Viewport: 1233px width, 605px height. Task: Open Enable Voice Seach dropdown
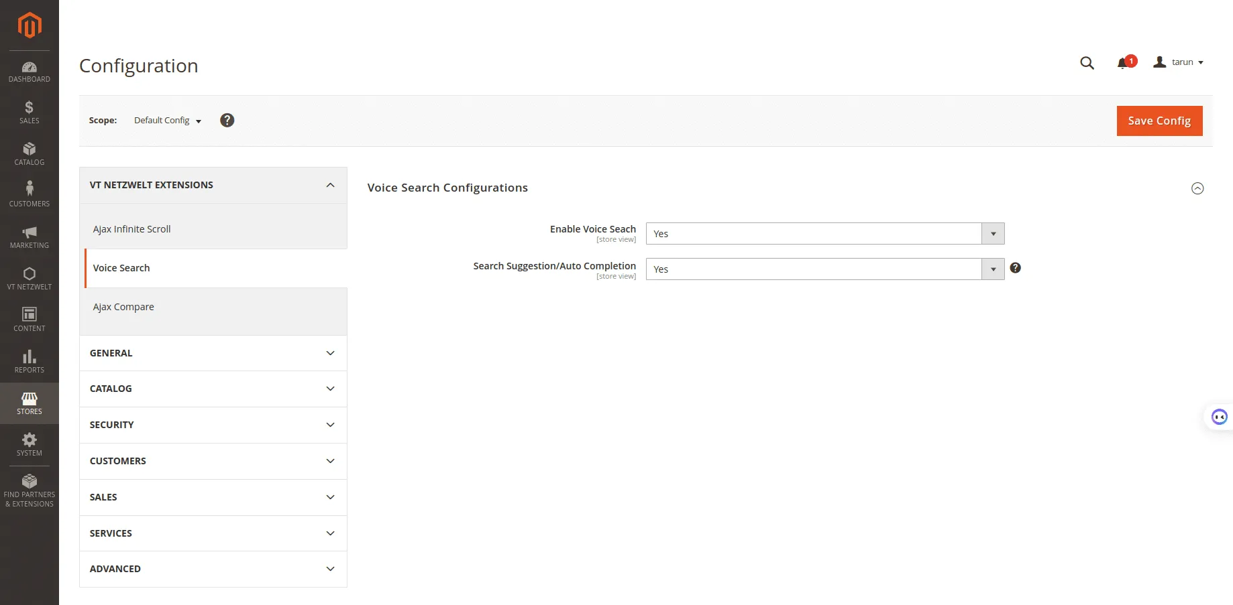(x=824, y=234)
